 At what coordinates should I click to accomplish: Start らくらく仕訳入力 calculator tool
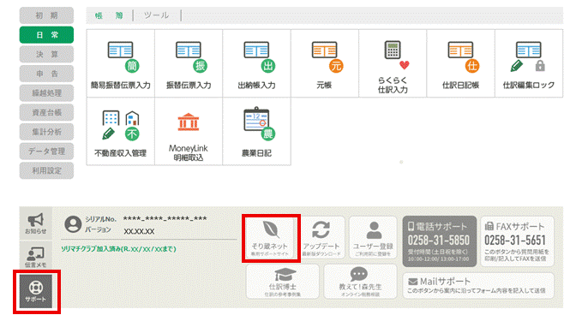pyautogui.click(x=393, y=63)
